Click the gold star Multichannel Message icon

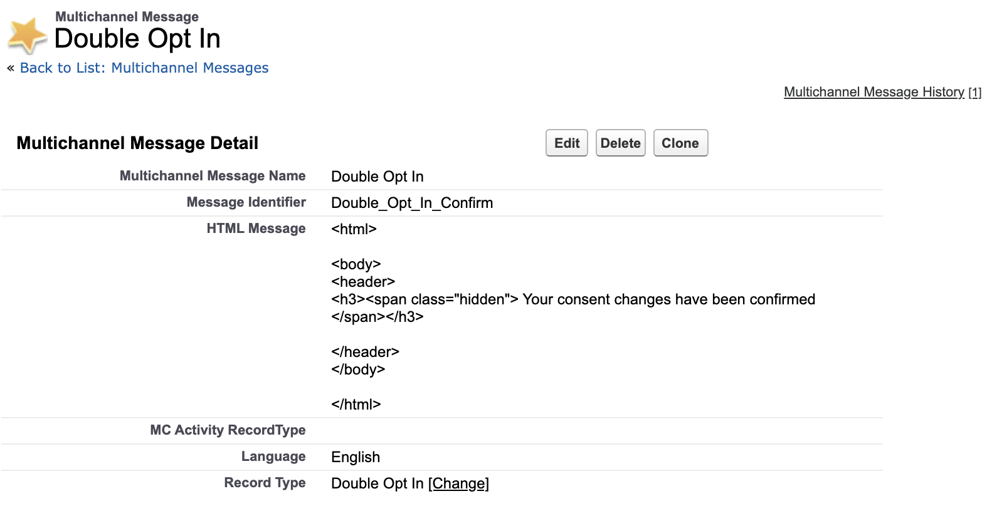(27, 35)
